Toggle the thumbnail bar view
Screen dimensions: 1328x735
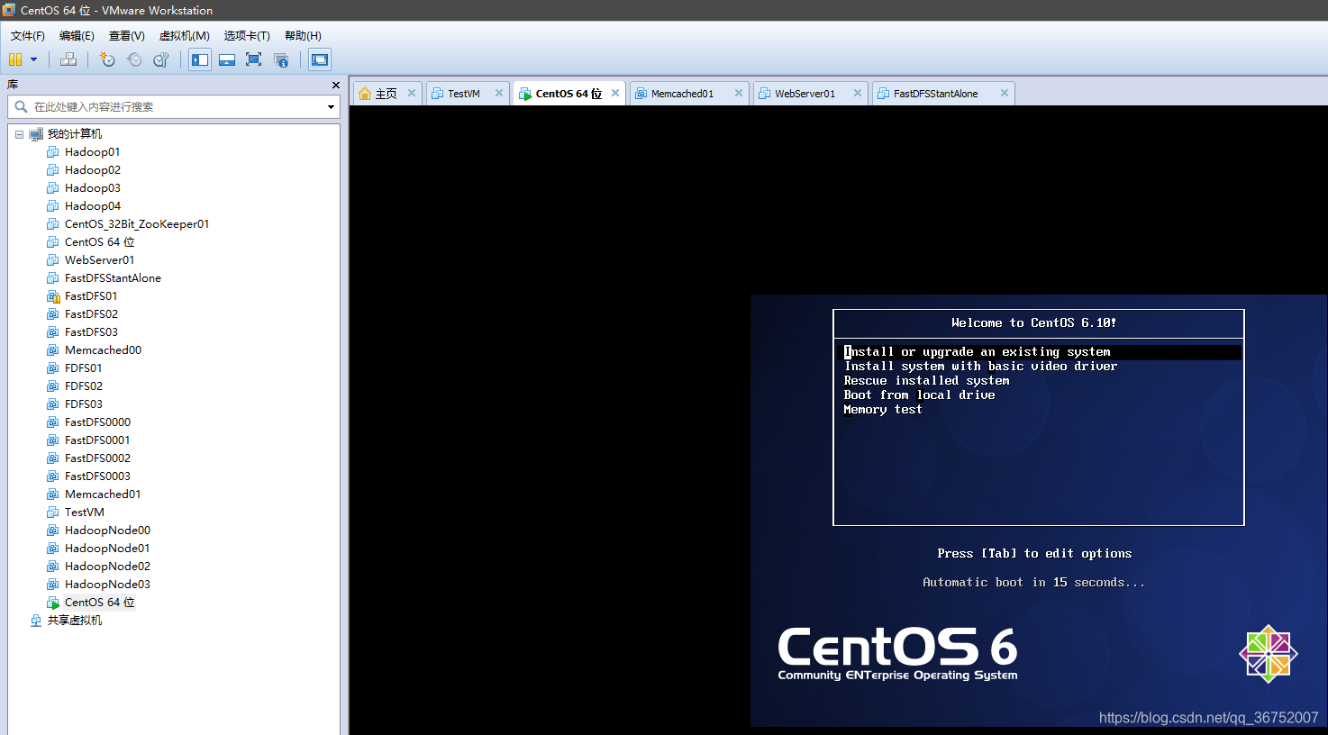tap(227, 59)
